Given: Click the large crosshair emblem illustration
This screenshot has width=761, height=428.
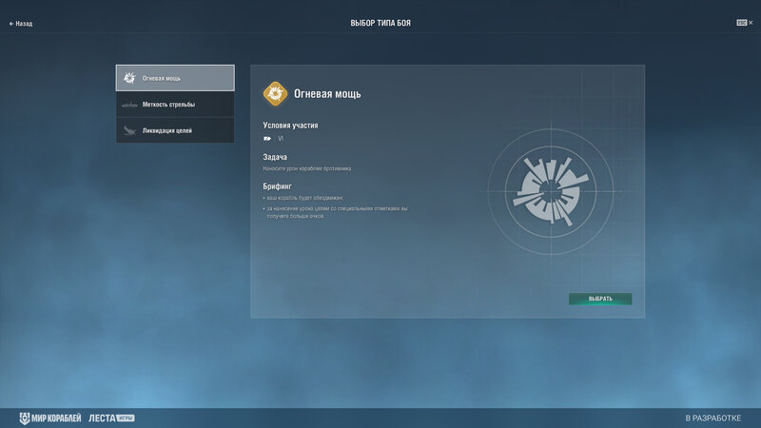Looking at the screenshot, I should (x=551, y=192).
